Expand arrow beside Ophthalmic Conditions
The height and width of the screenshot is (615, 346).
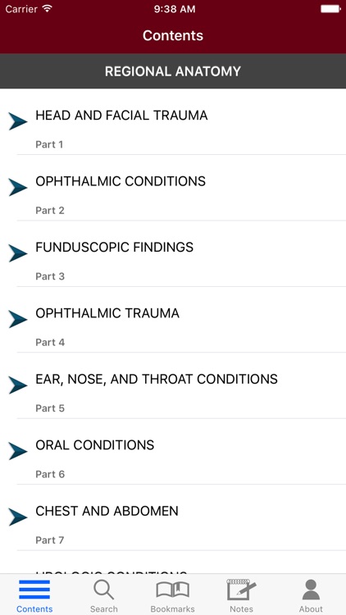(x=18, y=187)
